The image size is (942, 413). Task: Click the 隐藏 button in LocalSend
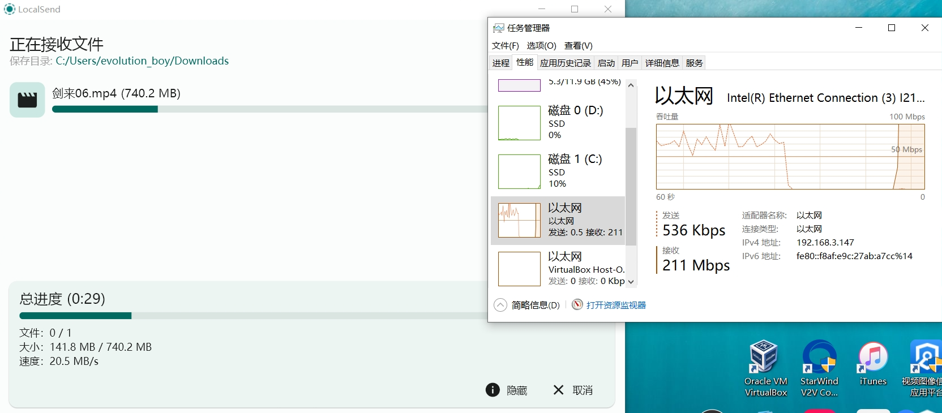coord(507,390)
